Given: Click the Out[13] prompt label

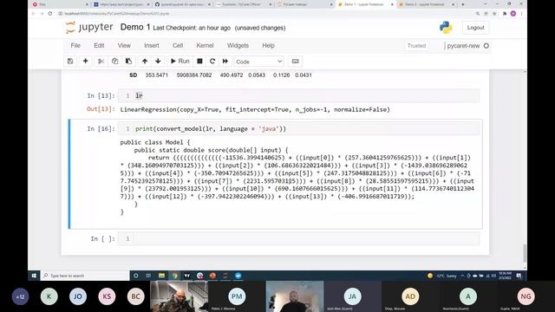Looking at the screenshot, I should tap(101, 109).
